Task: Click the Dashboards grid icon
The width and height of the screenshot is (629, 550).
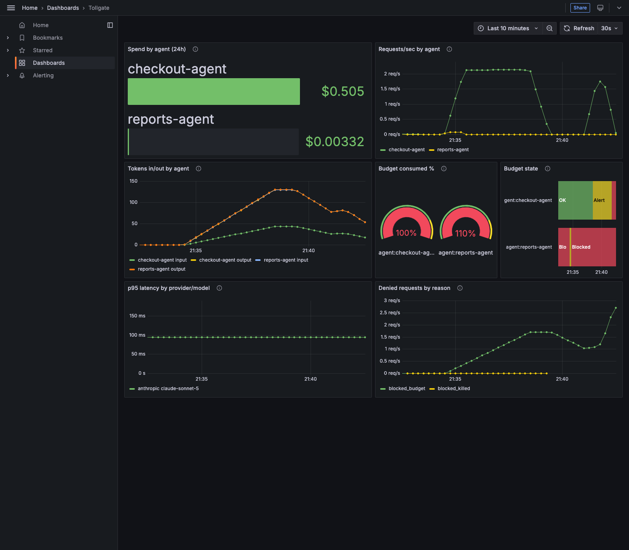Action: pos(22,63)
